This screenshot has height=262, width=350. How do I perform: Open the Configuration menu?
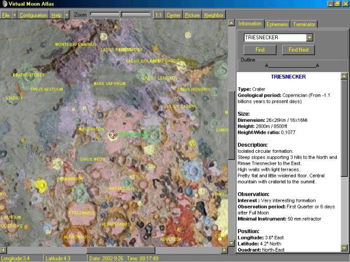click(33, 15)
